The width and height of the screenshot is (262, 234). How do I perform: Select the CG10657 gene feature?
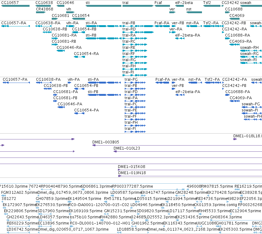click(x=15, y=6)
